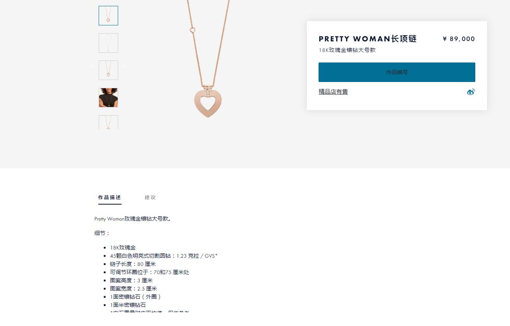
Task: Switch to the 建议 tab
Action: (150, 198)
